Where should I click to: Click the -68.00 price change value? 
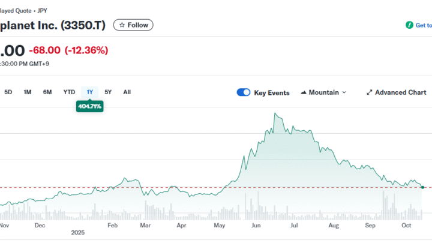(44, 50)
